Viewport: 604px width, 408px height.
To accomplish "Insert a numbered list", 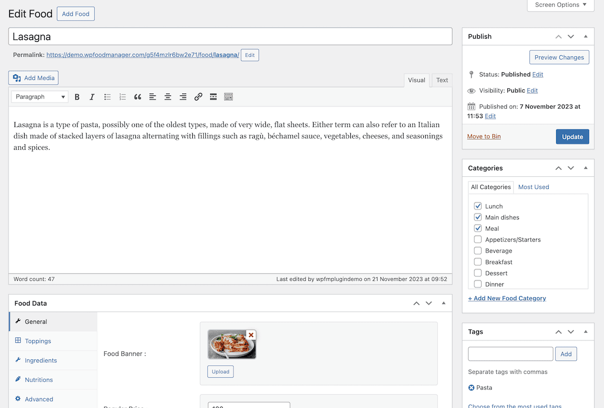I will pos(122,97).
